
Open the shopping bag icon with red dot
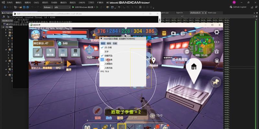[183, 33]
